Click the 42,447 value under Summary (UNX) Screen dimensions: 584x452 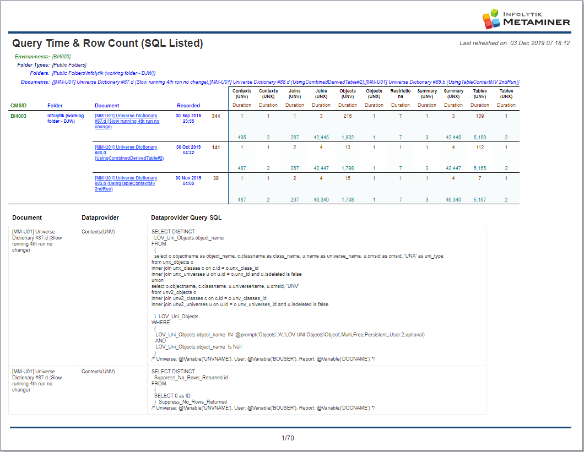click(x=453, y=168)
